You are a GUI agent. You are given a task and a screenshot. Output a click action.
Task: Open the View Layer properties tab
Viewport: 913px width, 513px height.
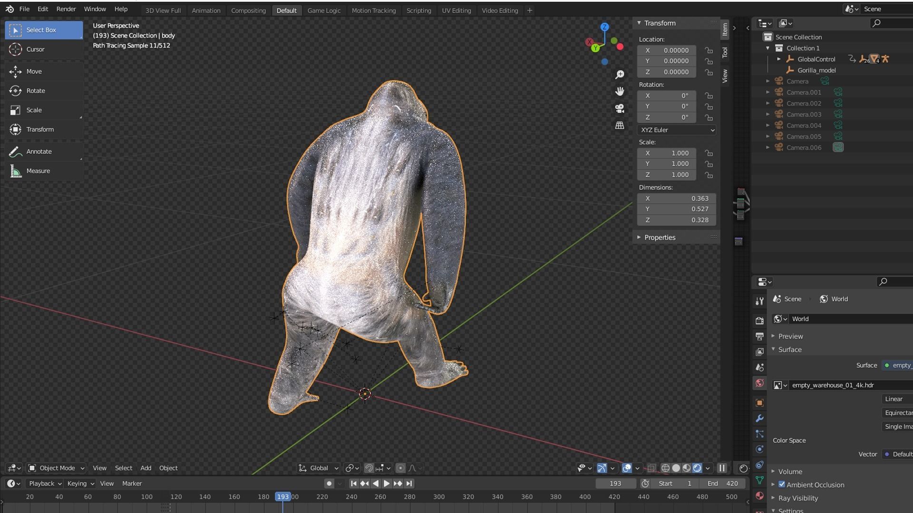[759, 352]
